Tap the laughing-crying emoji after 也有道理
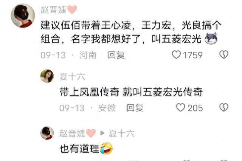242x161 pixels. (106, 149)
